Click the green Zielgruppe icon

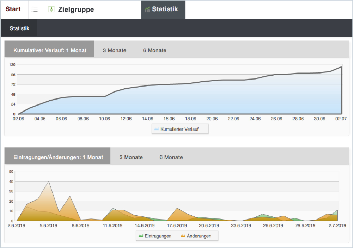click(51, 10)
